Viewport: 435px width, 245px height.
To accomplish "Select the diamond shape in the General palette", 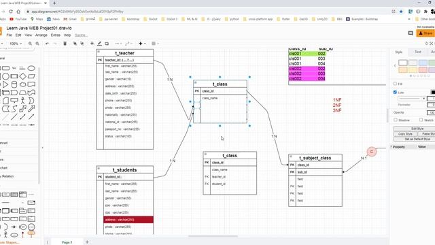I will 22,76.
